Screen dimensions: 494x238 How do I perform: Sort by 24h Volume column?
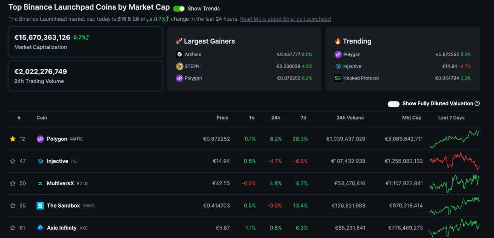point(350,118)
